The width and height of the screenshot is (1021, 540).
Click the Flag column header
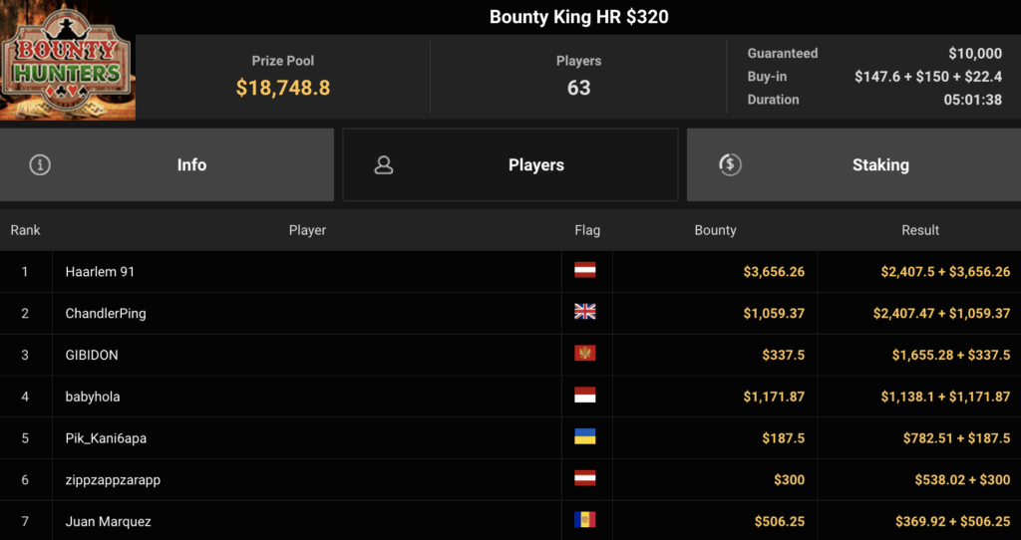click(x=587, y=230)
